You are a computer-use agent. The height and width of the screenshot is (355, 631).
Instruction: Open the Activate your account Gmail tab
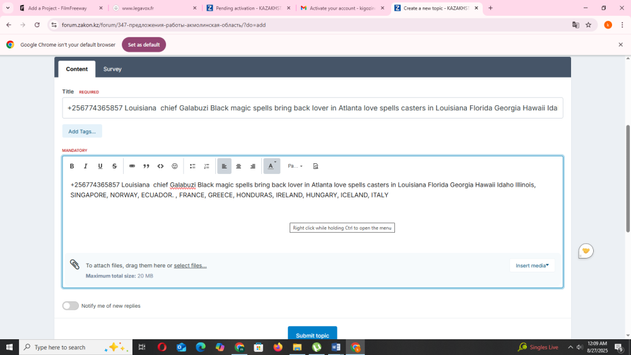(342, 8)
